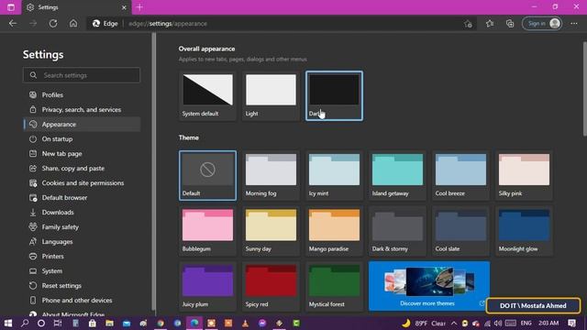Open a new tab

click(x=139, y=7)
